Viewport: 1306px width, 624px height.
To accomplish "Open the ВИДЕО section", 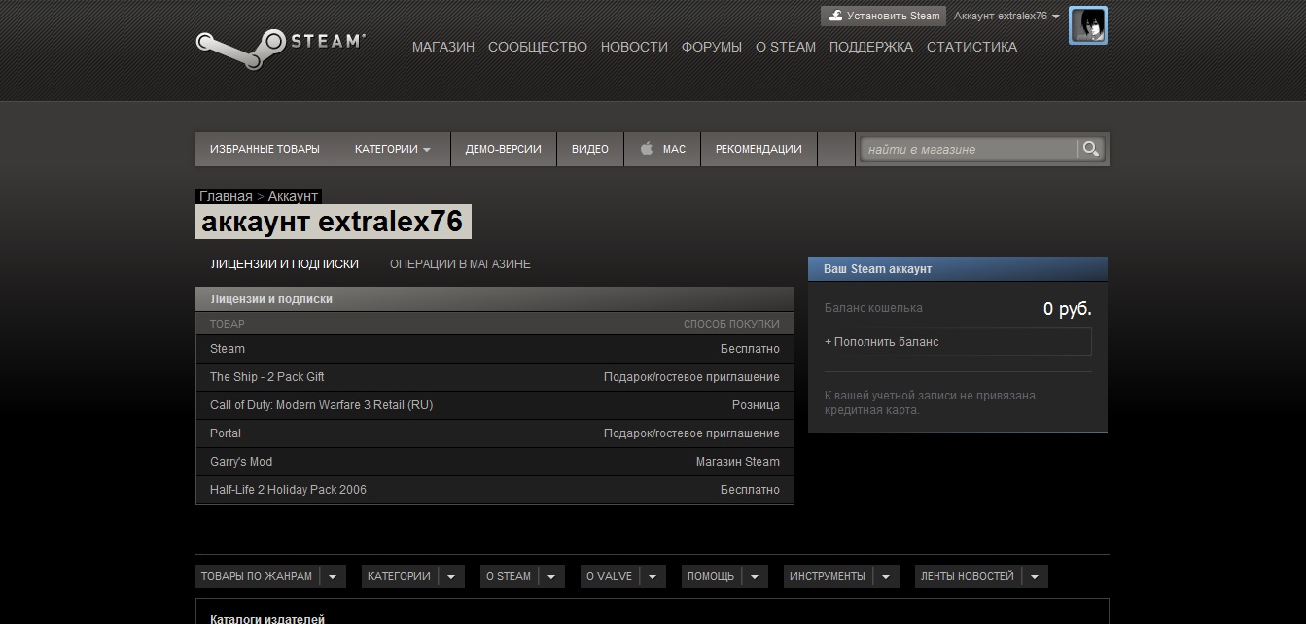I will pyautogui.click(x=590, y=149).
